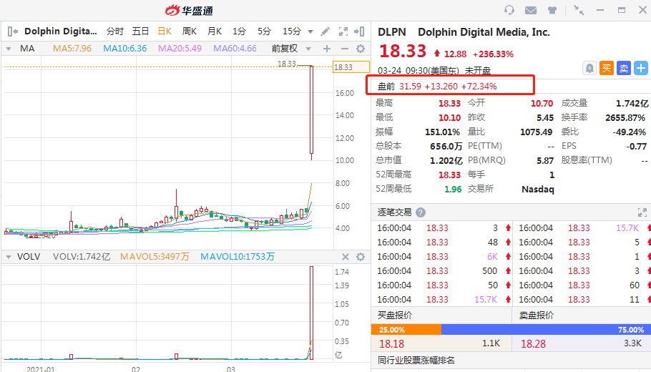Click the tall red candlestick on chart
This screenshot has width=651, height=372.
pyautogui.click(x=311, y=110)
